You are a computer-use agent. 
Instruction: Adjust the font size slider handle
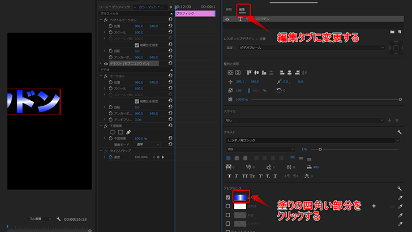(x=320, y=149)
